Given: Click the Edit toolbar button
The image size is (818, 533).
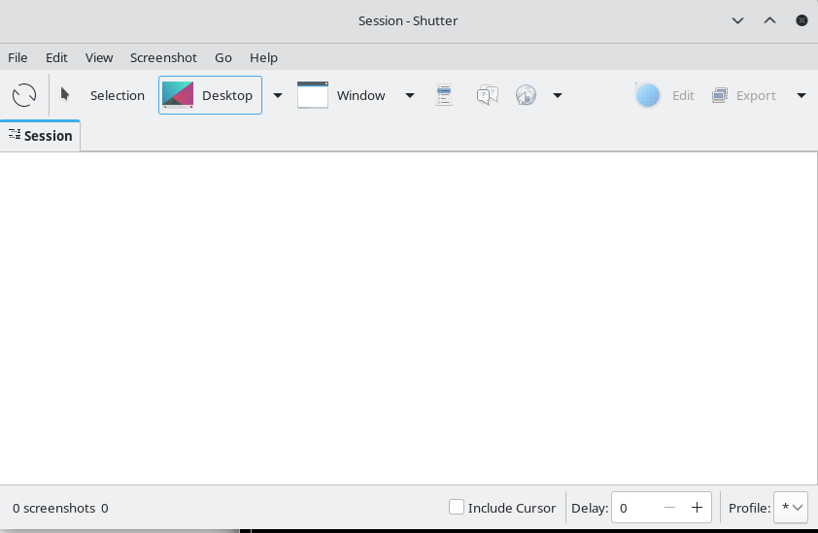Looking at the screenshot, I should click(x=665, y=95).
